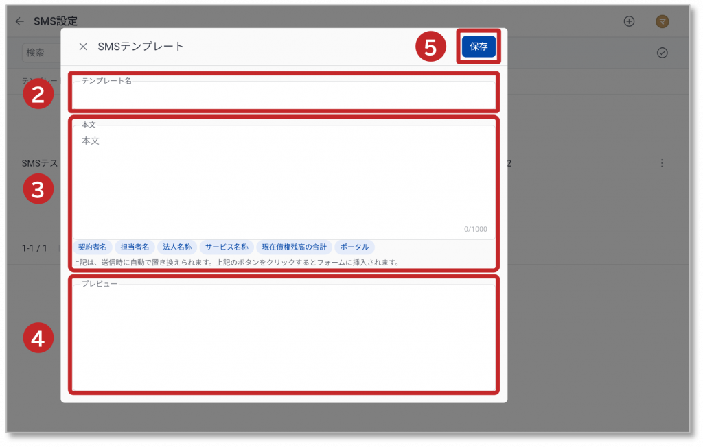
Task: Open the three-dot menu on template row
Action: pyautogui.click(x=662, y=163)
